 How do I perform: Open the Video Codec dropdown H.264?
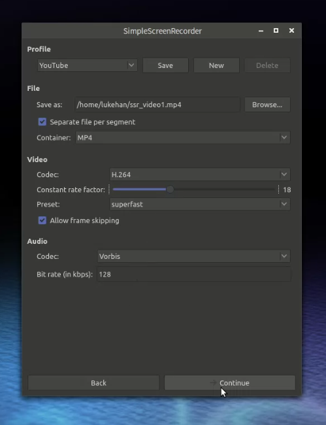coord(200,175)
